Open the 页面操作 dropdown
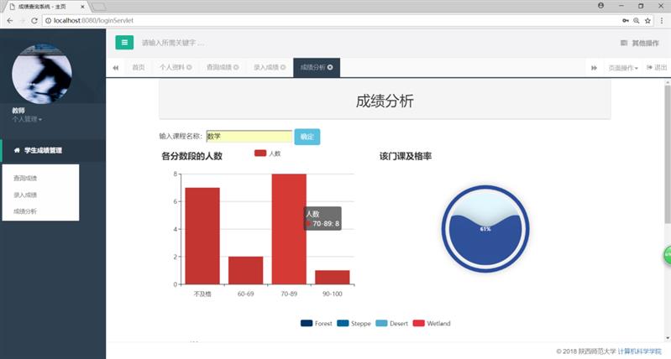Viewport: 671px width, 359px height. 623,68
